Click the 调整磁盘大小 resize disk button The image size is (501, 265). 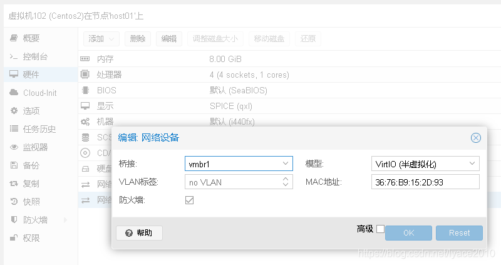click(215, 39)
